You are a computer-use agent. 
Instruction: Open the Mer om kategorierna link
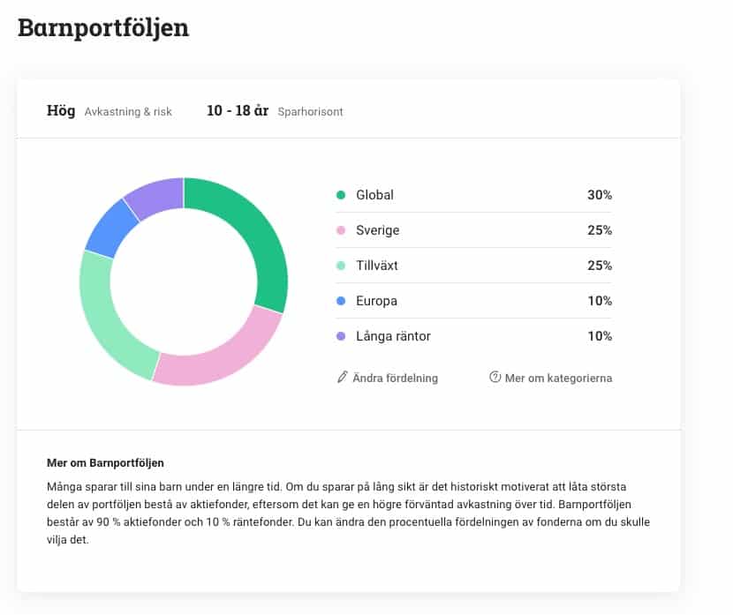(x=558, y=378)
